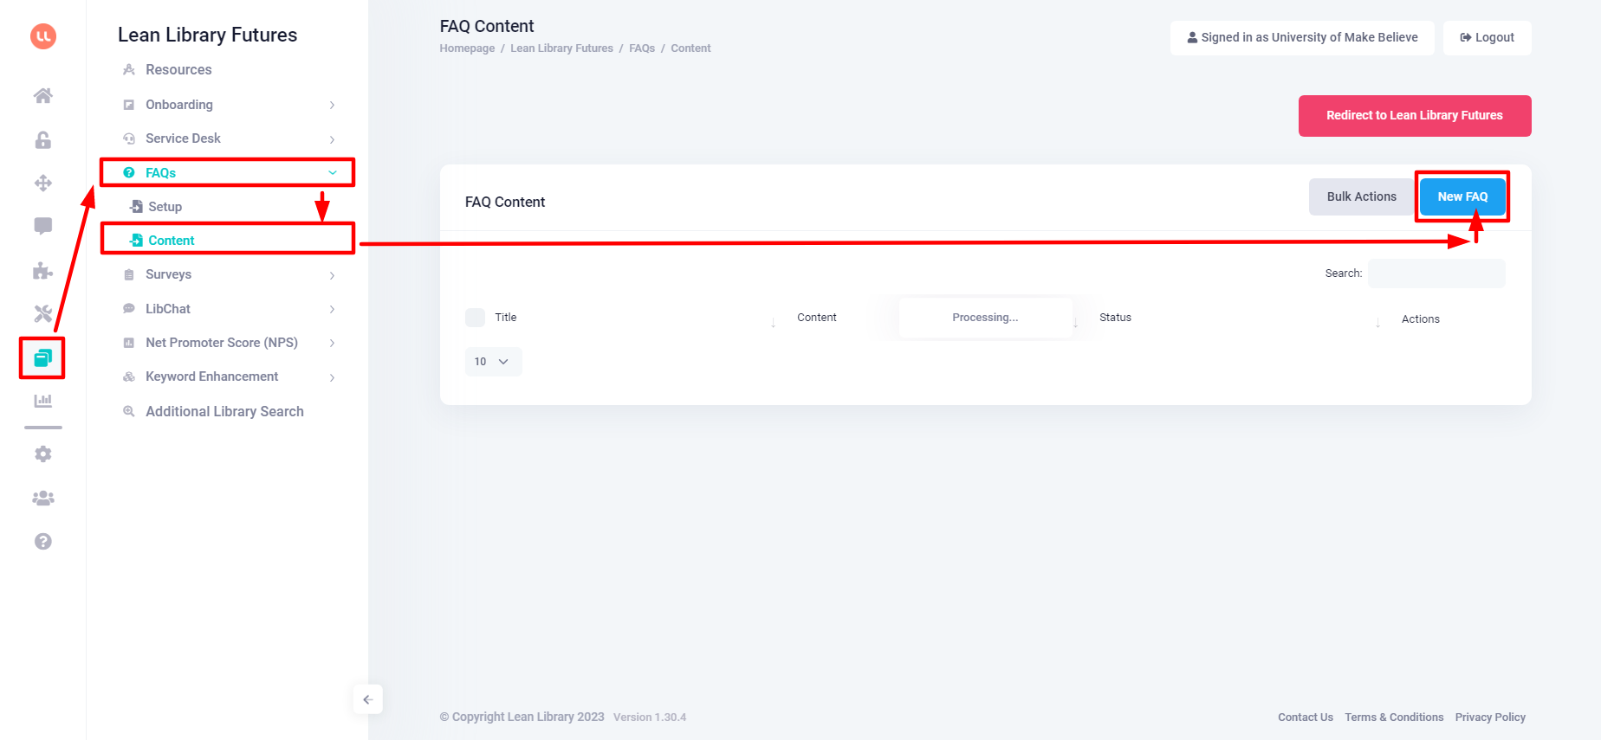Select the lock/security icon in the sidebar
The height and width of the screenshot is (740, 1601).
[42, 139]
